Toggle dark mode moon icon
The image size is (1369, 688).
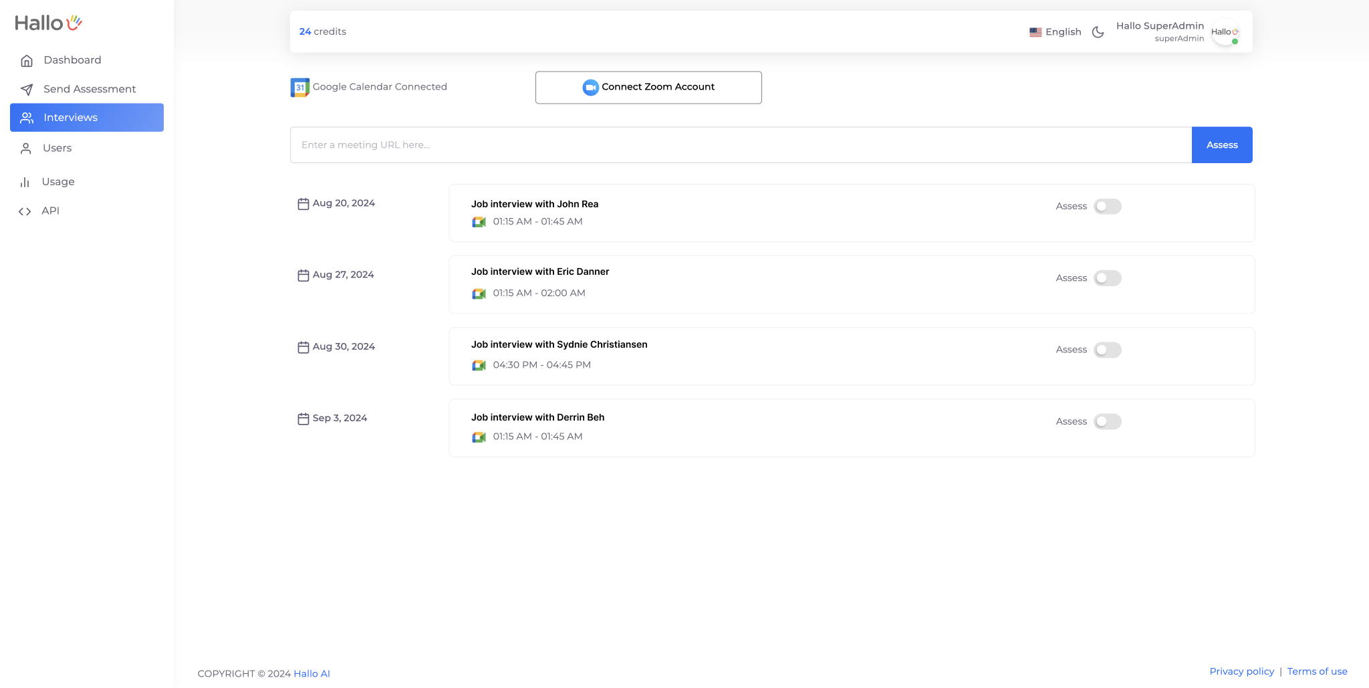1098,32
